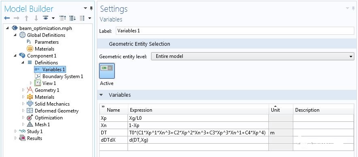
Task: Click the Optimization target icon
Action: [30, 117]
